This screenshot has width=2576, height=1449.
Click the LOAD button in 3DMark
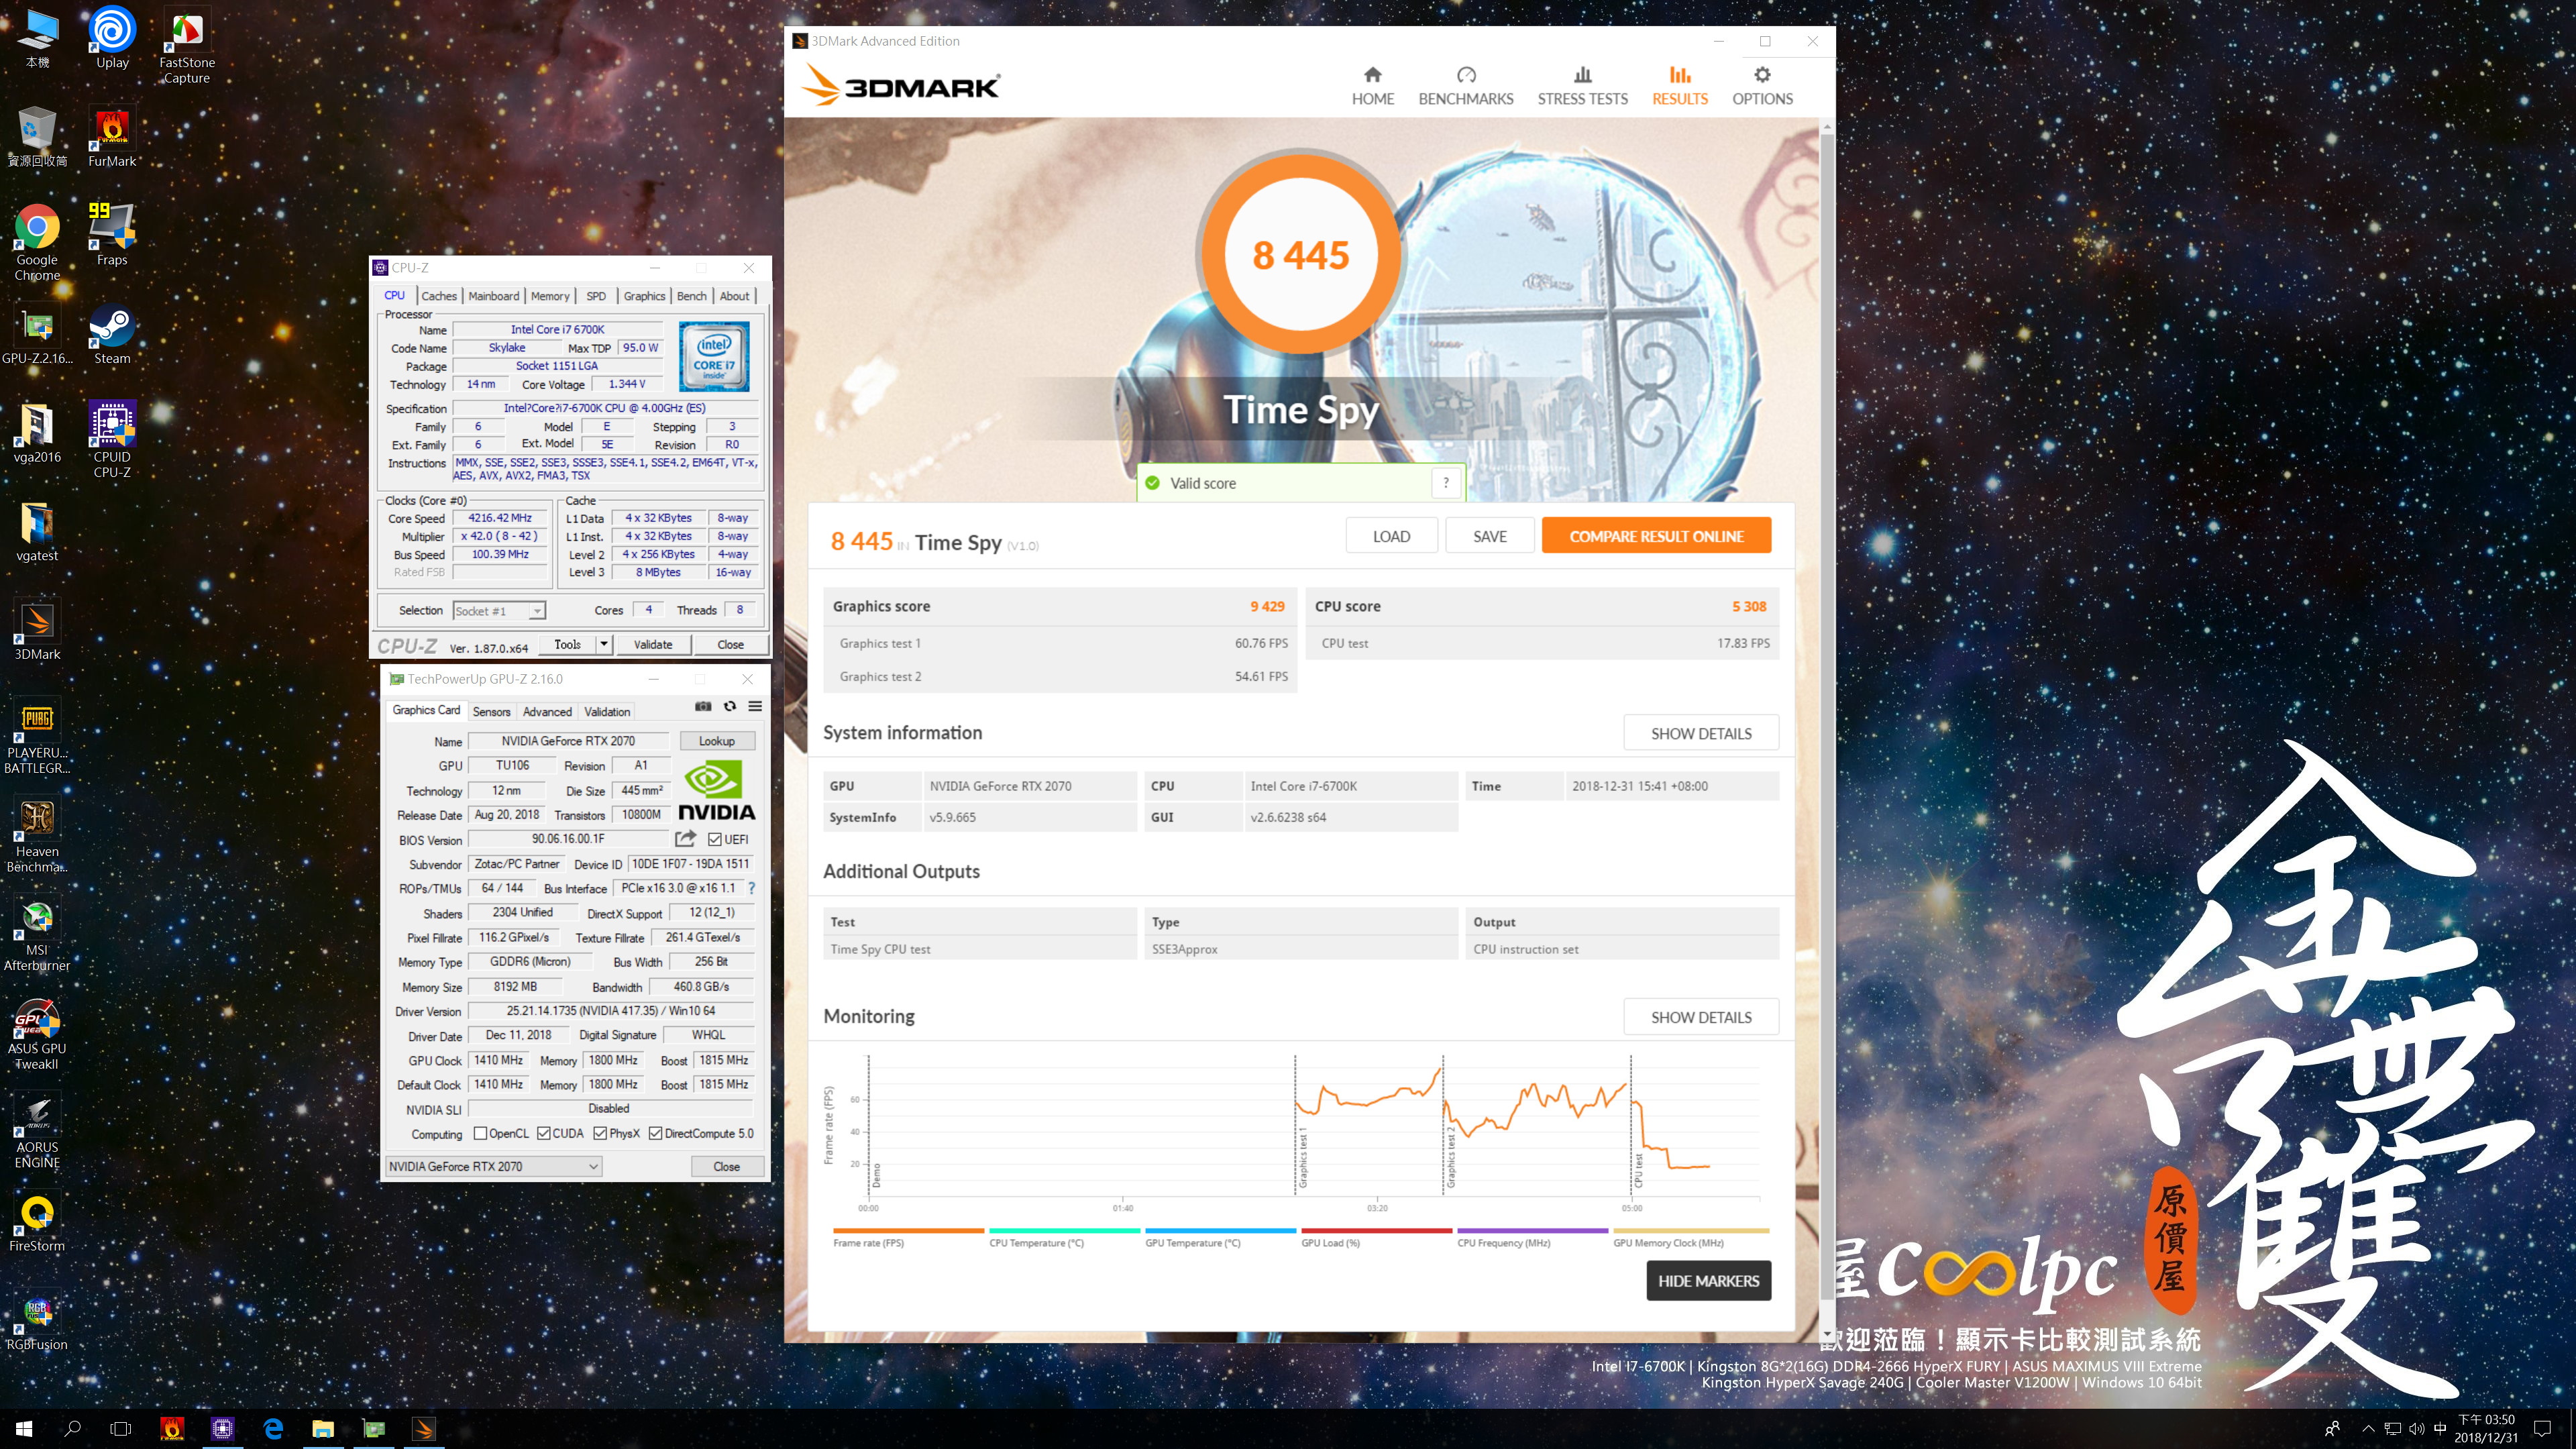pos(1391,536)
